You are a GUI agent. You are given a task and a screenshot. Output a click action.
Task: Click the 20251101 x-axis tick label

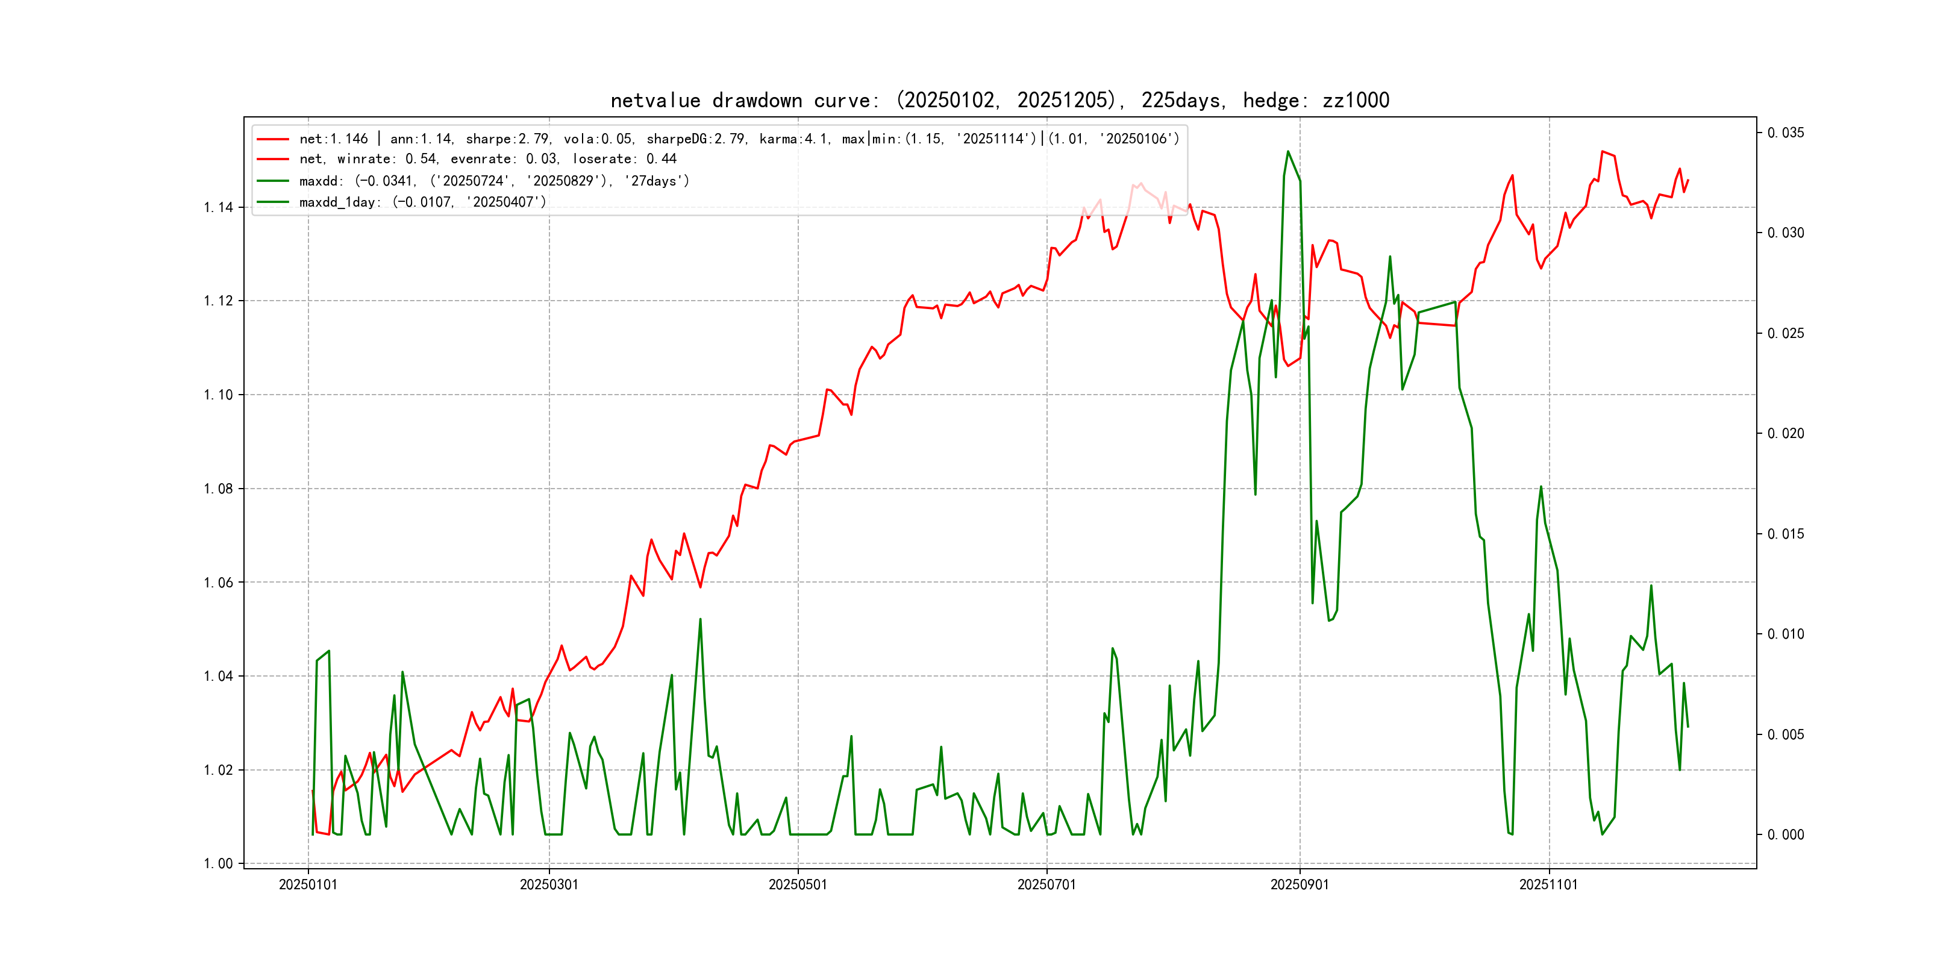coord(1548,885)
